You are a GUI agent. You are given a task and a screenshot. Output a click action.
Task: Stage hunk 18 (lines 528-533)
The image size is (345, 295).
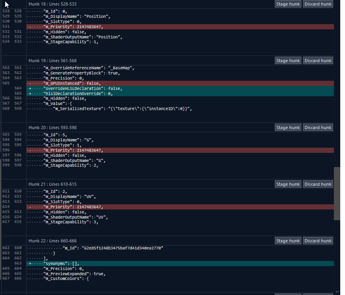tap(288, 4)
